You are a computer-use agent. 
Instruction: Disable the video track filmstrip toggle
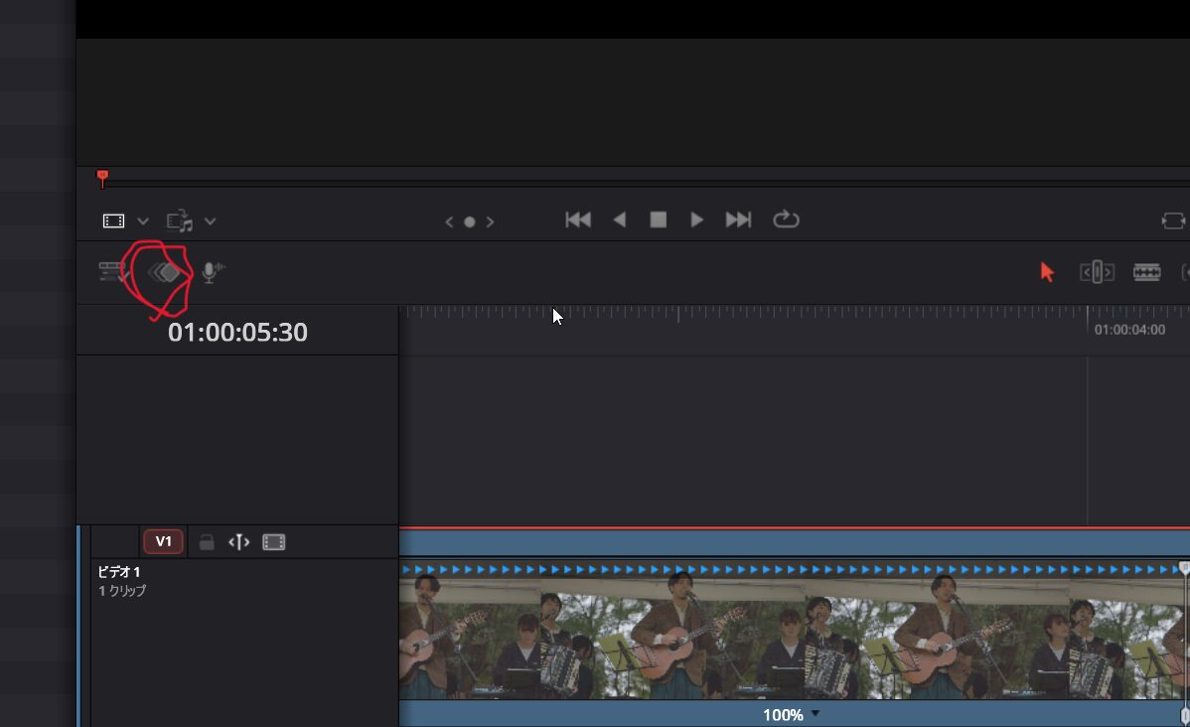coord(273,542)
